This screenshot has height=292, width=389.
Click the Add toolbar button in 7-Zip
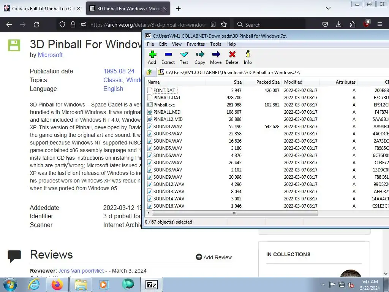[x=152, y=58]
